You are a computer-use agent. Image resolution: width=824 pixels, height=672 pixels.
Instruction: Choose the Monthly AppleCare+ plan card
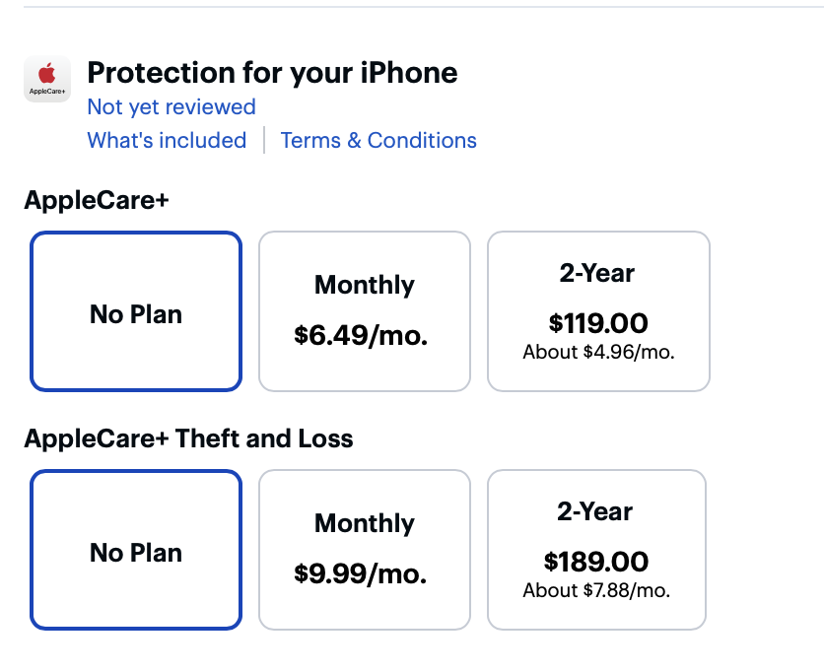[364, 311]
